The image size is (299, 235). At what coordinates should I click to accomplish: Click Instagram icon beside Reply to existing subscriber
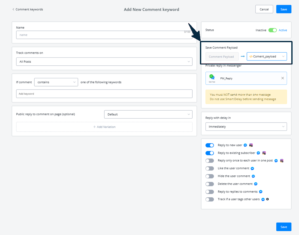click(264, 153)
